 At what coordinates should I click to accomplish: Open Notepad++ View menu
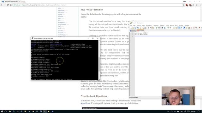[x=143, y=25]
